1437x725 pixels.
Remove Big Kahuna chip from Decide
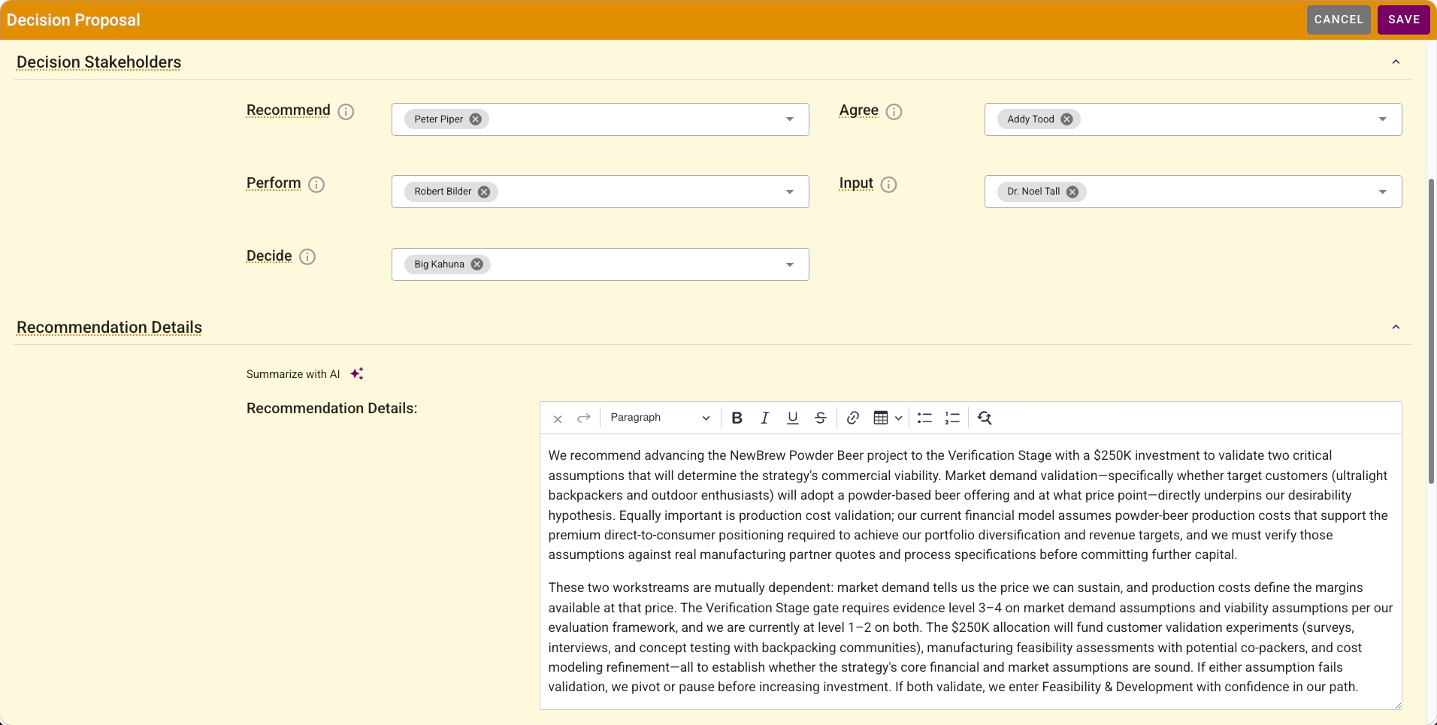tap(476, 264)
